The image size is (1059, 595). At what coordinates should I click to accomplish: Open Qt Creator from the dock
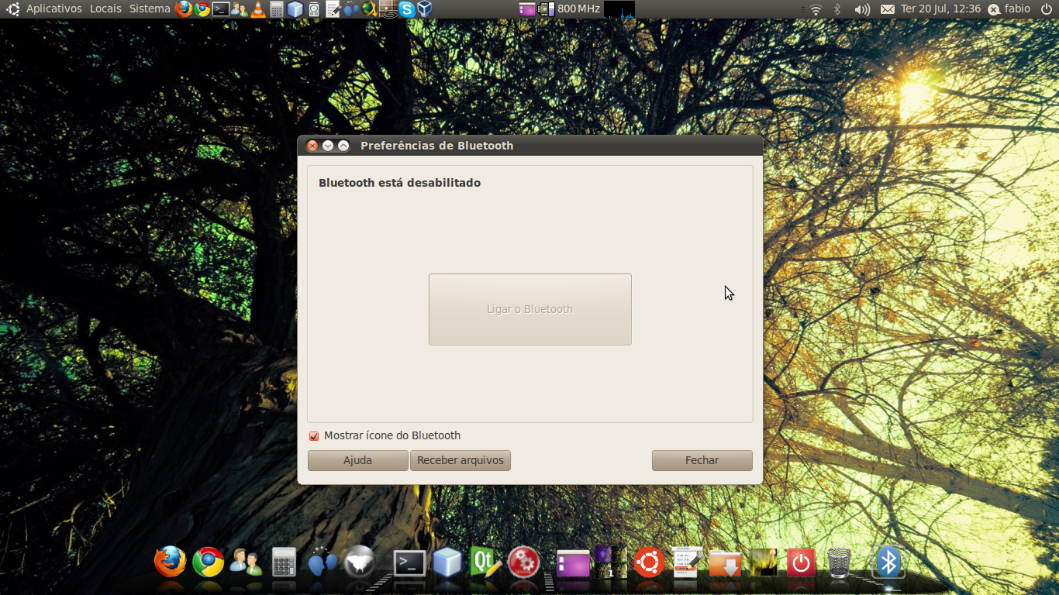pos(485,562)
